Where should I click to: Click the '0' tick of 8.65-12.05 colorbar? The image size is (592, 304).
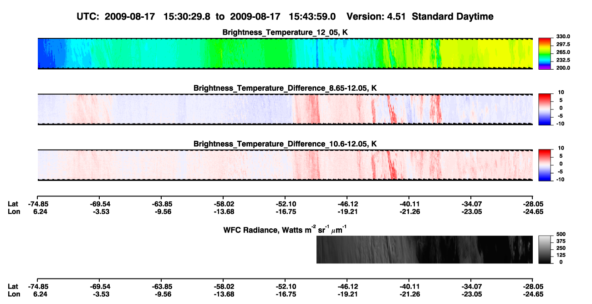(x=561, y=108)
